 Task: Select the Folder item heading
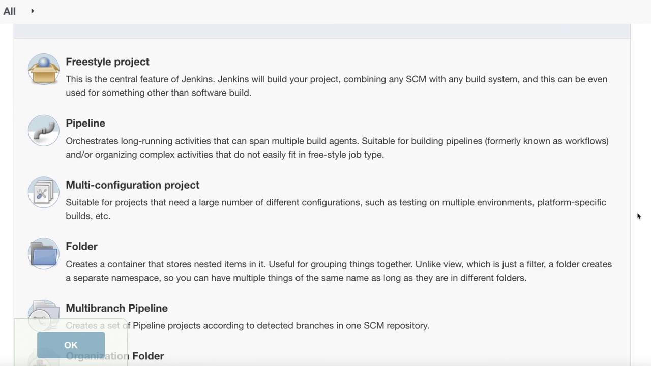[81, 247]
